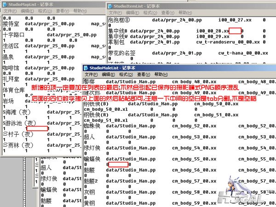This screenshot has width=276, height=207.
Task: Click cw_t-hana_00_00.xx text
Action: pyautogui.click(x=243, y=53)
